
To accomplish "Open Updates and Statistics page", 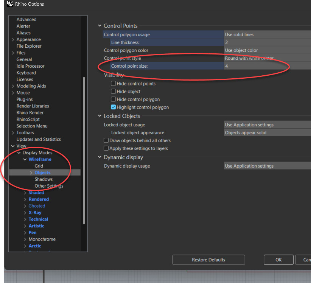I will 39,139.
